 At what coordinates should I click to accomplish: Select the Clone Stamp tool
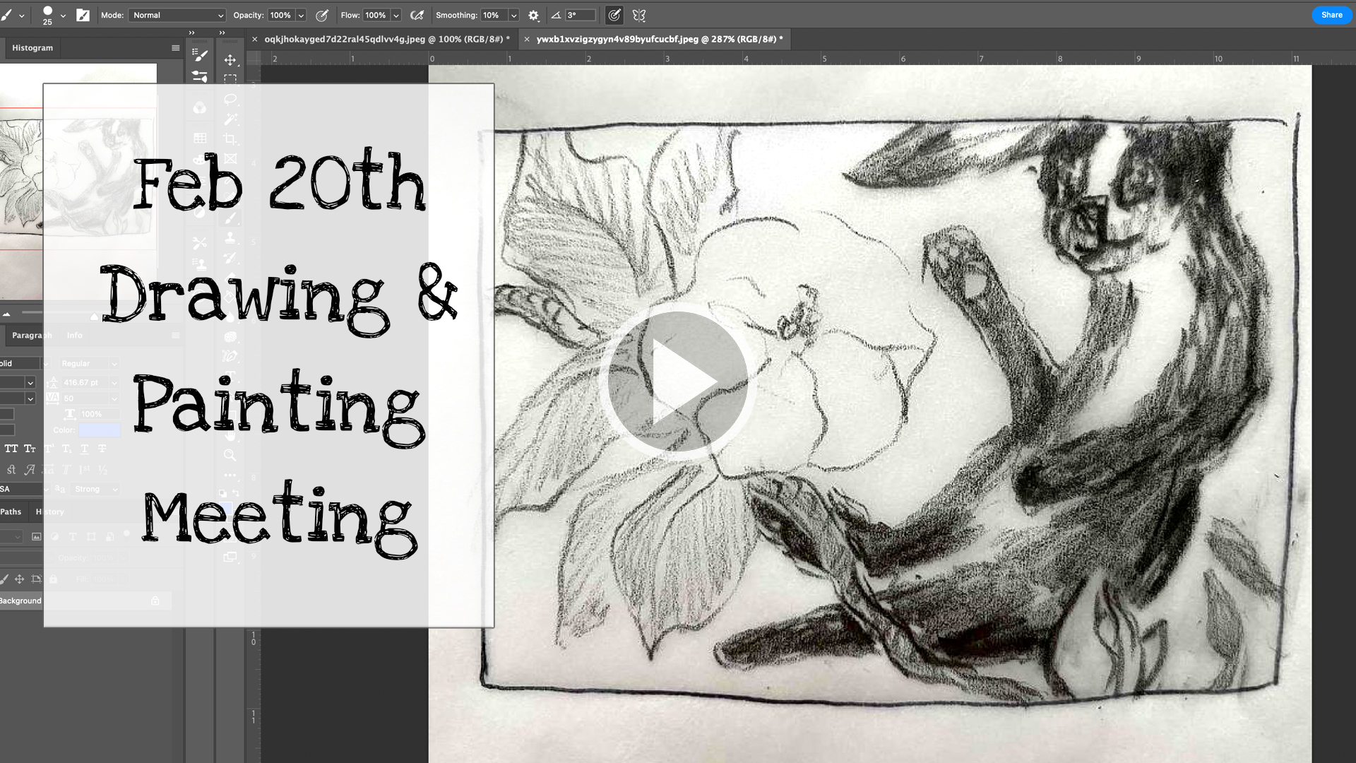coord(230,238)
